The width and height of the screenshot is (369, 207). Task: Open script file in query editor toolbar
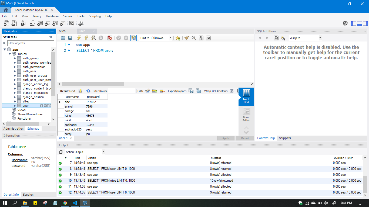click(63, 38)
